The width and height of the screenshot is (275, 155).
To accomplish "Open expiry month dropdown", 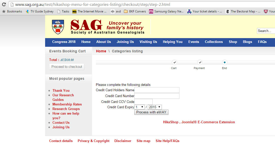I will tap(139, 107).
